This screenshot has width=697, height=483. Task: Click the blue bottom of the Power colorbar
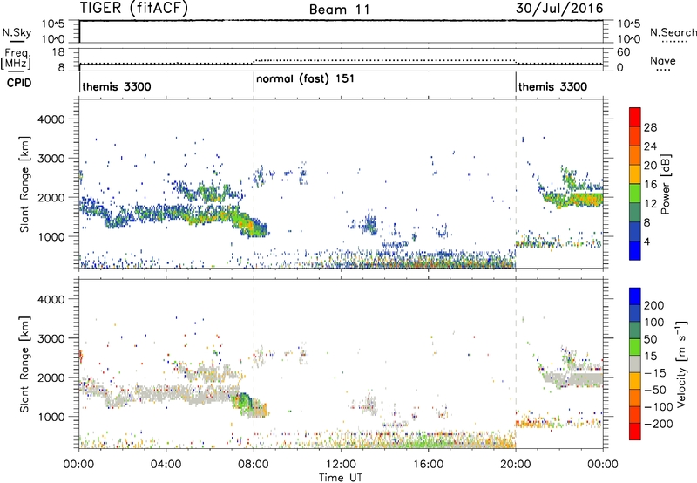tap(635, 250)
